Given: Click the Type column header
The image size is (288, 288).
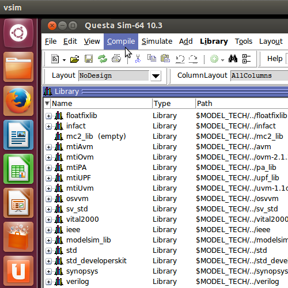Looking at the screenshot, I should [174, 104].
